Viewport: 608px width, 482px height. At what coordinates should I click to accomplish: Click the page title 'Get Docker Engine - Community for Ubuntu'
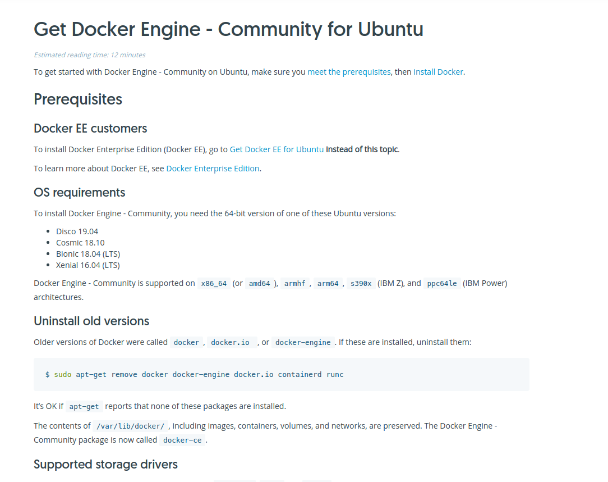228,29
